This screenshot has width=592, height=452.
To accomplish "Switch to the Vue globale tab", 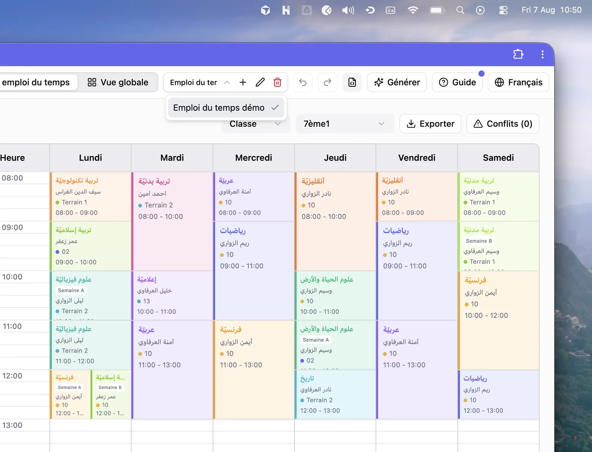I will (118, 82).
